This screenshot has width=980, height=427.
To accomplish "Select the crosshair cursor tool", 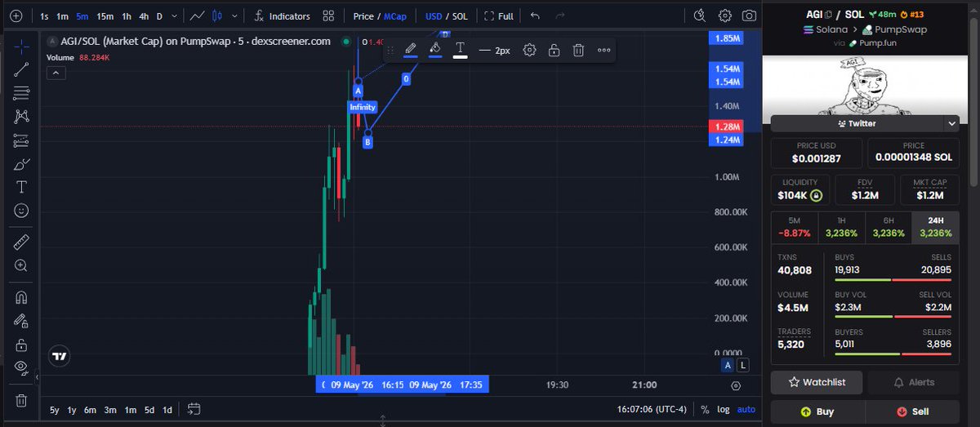I will pos(21,46).
